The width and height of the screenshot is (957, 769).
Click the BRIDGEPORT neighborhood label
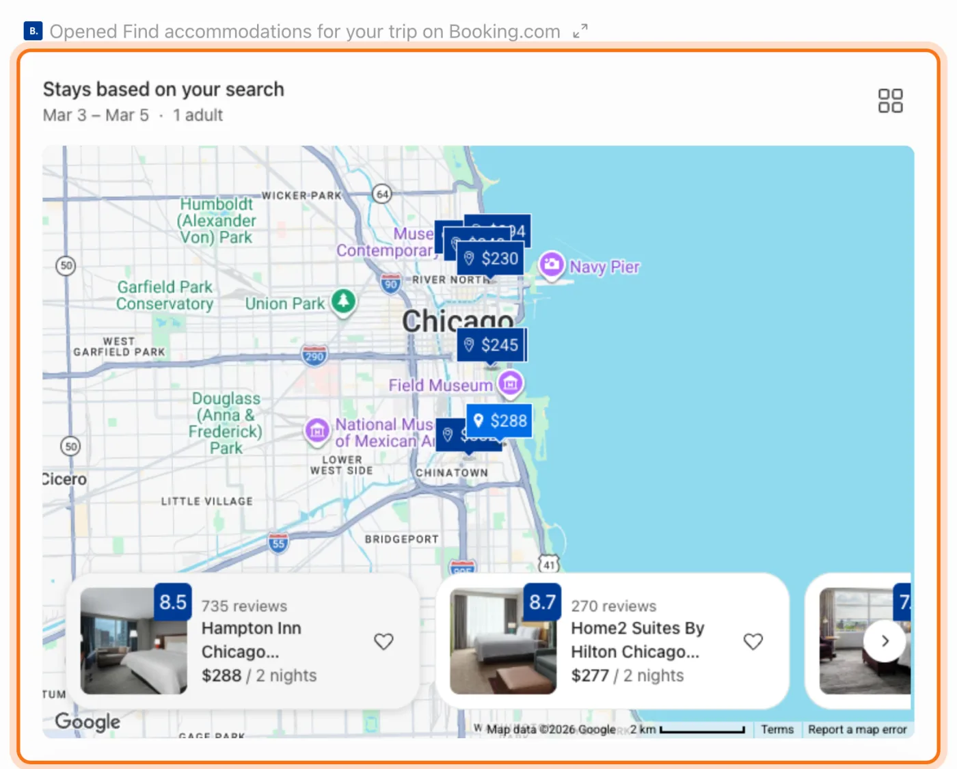401,539
